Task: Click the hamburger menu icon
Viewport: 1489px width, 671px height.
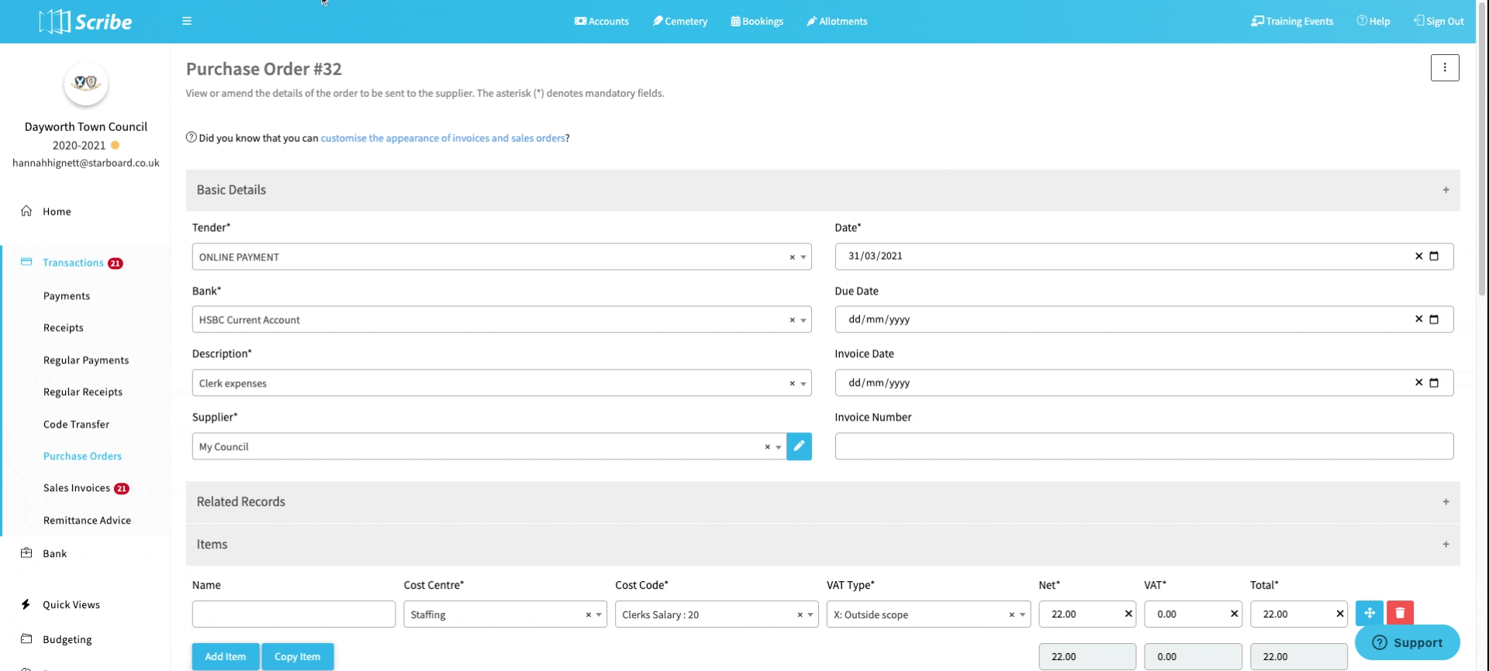Action: tap(187, 21)
